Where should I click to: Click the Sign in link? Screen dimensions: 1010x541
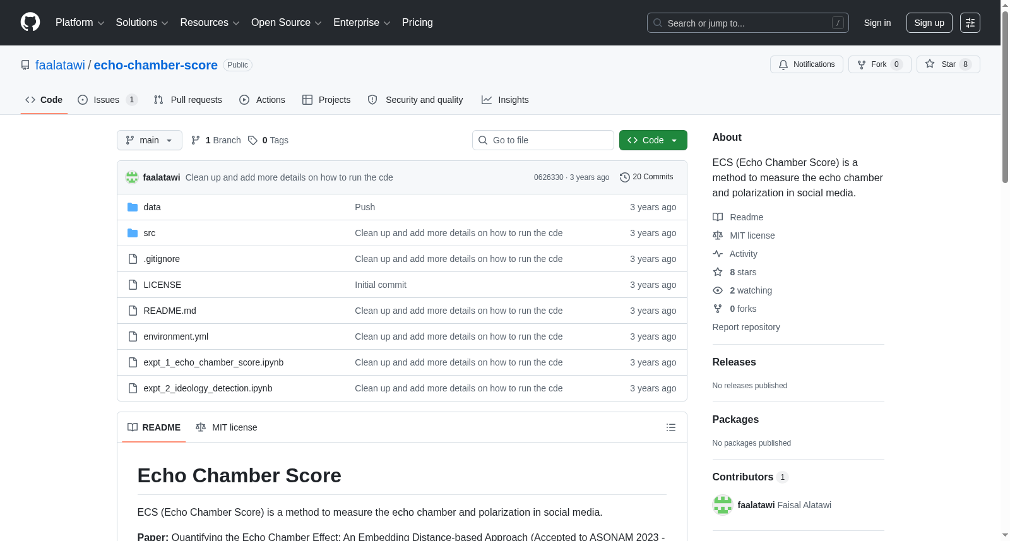[877, 23]
